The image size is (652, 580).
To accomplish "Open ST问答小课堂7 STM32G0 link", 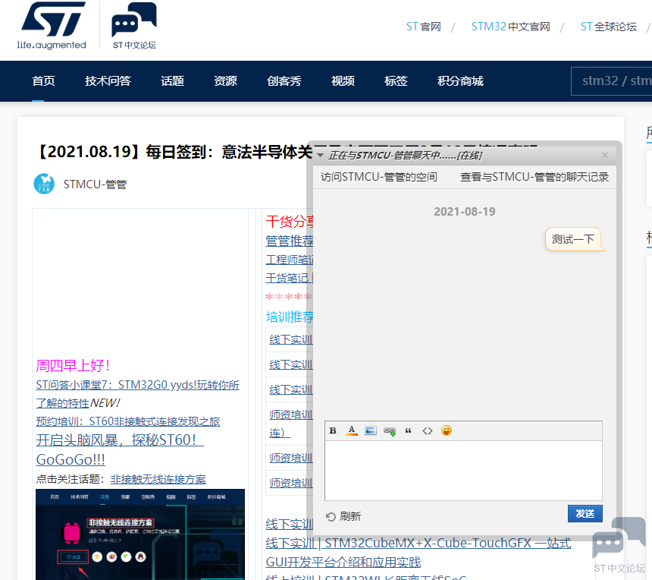I will (138, 394).
